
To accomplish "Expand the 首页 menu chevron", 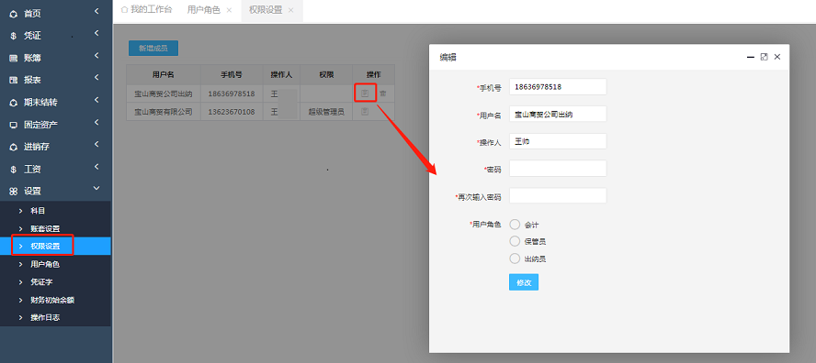I will [96, 11].
